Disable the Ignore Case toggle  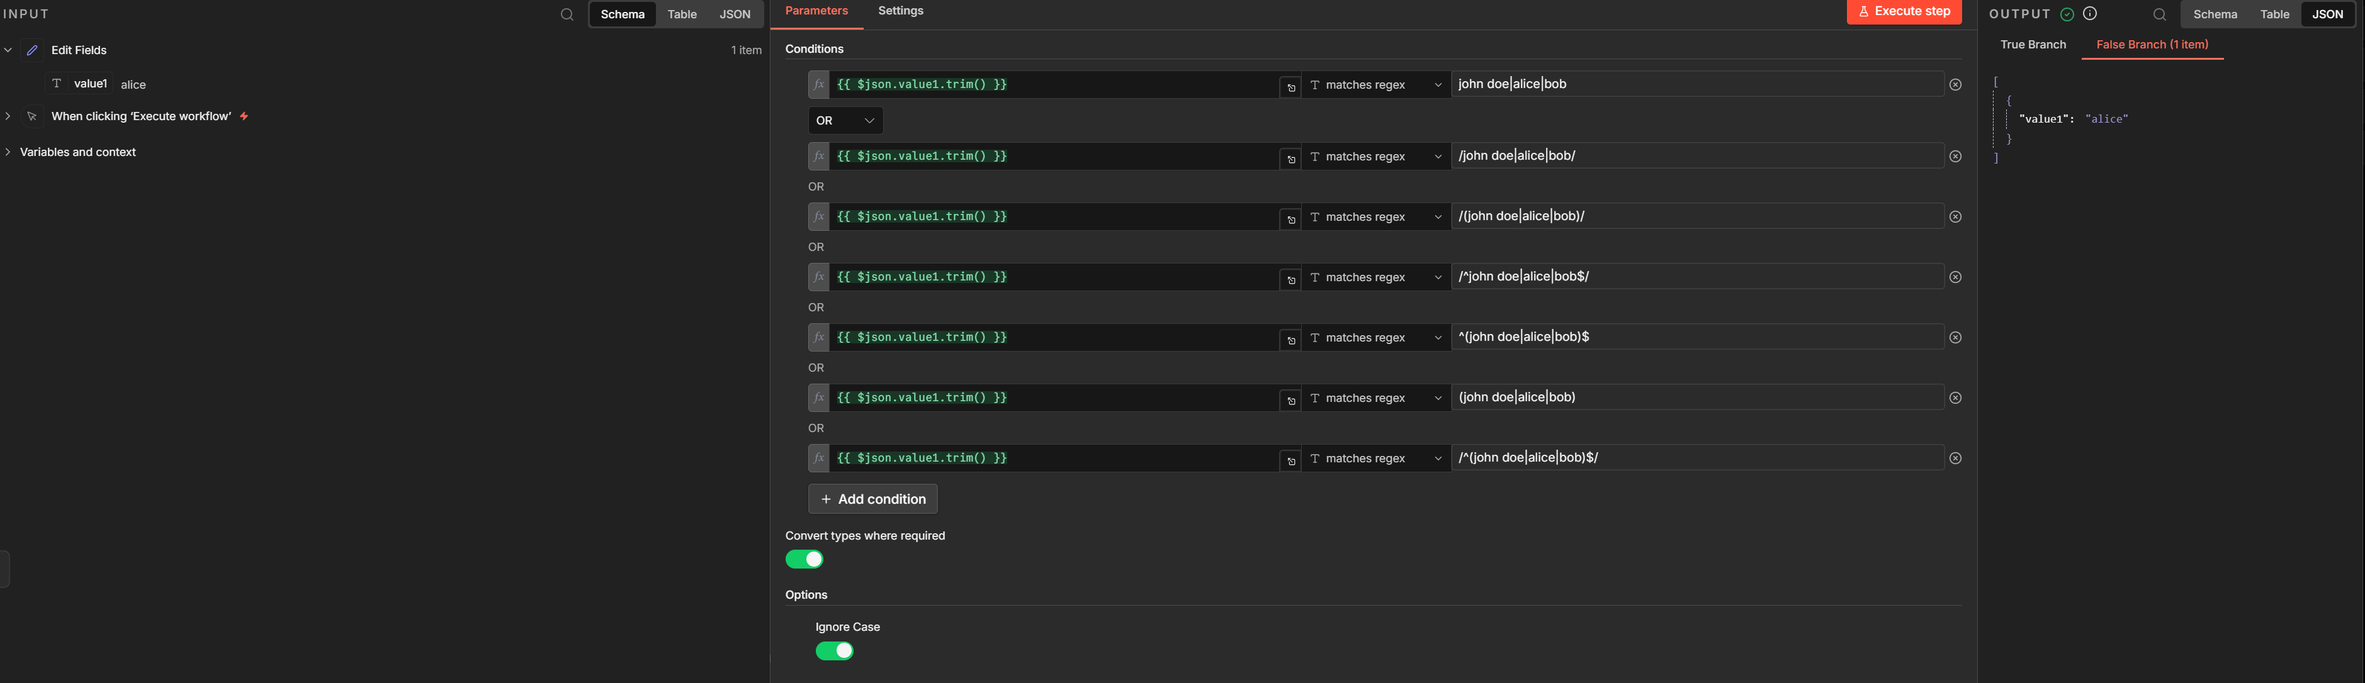point(833,651)
